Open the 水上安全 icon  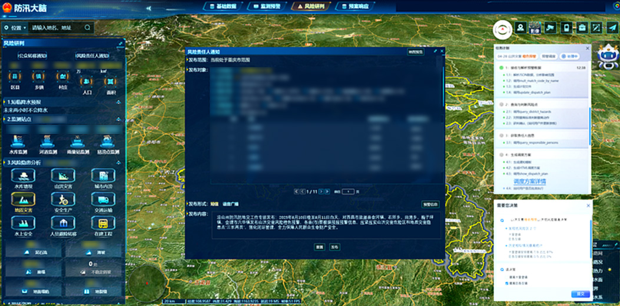pos(24,223)
